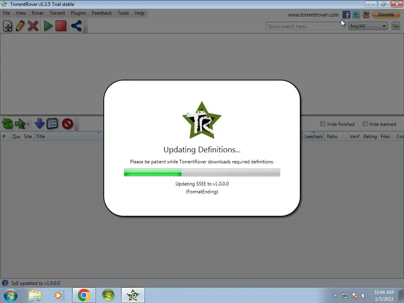The height and width of the screenshot is (303, 404).
Task: Open the View menu
Action: pos(21,13)
